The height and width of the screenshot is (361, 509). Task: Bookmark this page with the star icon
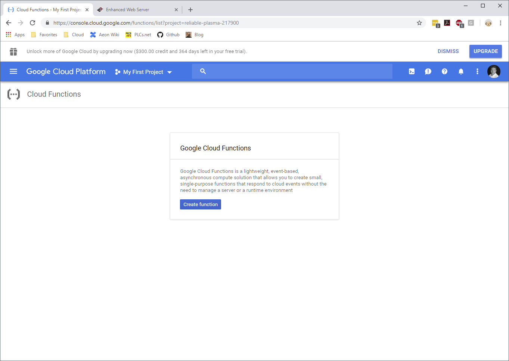pos(419,23)
